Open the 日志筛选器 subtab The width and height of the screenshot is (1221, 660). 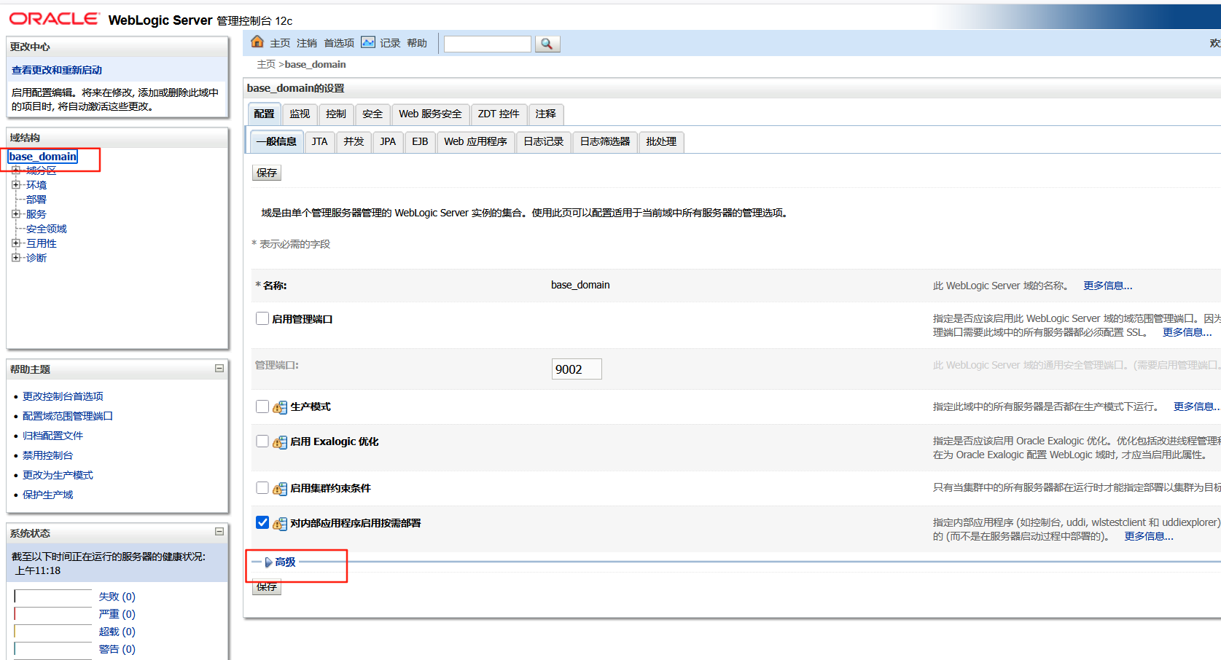605,142
